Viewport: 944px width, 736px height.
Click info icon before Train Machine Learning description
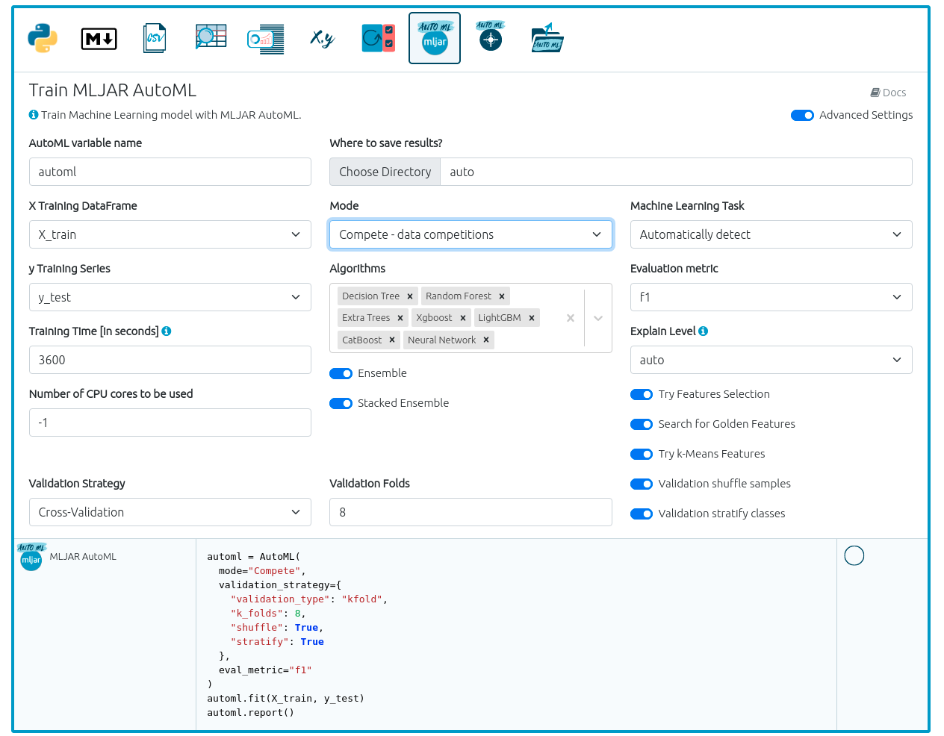34,115
